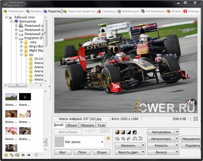
Task: Collapse the left panel with the small arrow
Action: [49, 86]
